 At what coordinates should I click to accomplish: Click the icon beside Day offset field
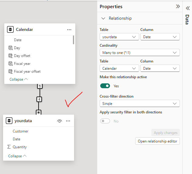coord(11,56)
